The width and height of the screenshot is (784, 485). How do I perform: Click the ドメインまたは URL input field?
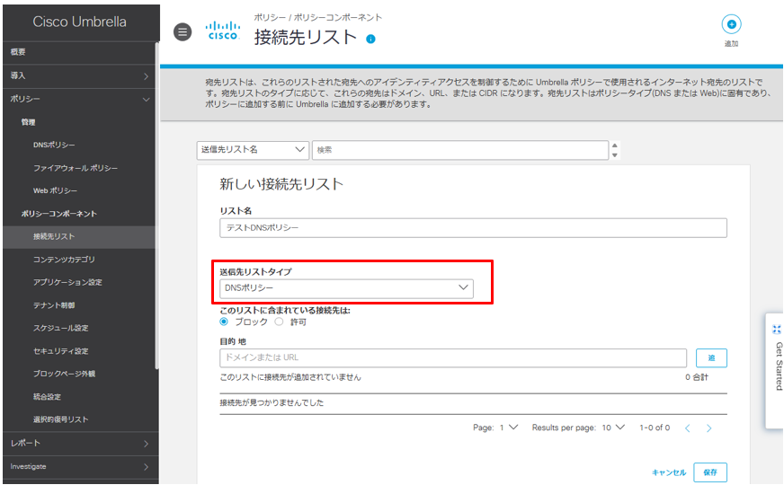pos(453,358)
